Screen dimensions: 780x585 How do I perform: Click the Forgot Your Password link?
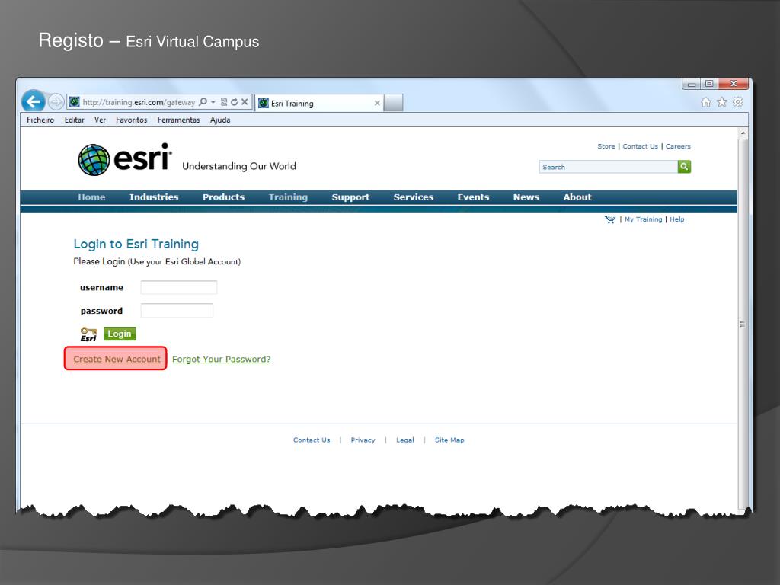point(222,360)
